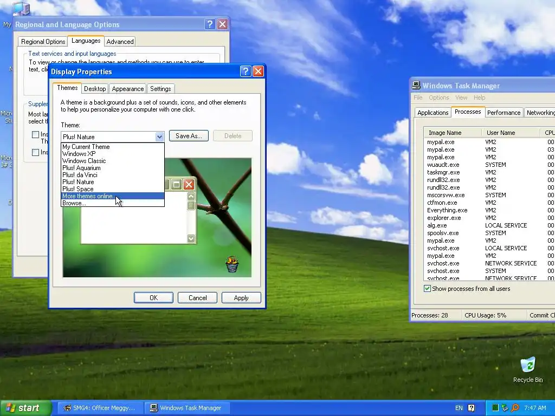Click the Theme combo box showing Plus! Nature
This screenshot has height=416, width=555.
tap(113, 136)
